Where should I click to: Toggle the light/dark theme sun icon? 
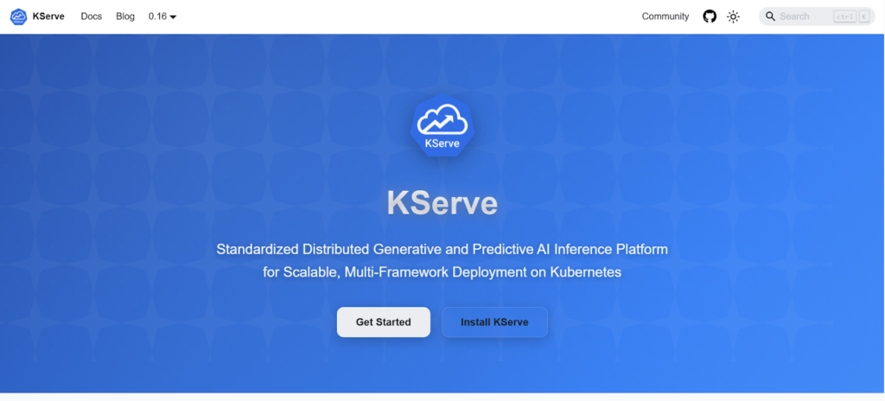pyautogui.click(x=733, y=16)
